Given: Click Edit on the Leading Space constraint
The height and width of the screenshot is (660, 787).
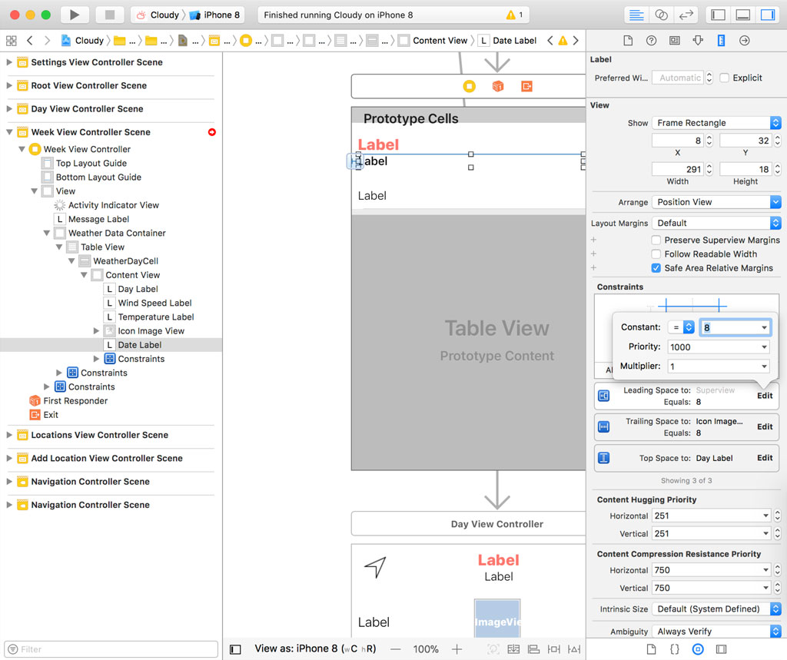Looking at the screenshot, I should pyautogui.click(x=765, y=396).
